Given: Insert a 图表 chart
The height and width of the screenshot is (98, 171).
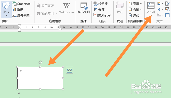Looking at the screenshot, I should point(18,10).
